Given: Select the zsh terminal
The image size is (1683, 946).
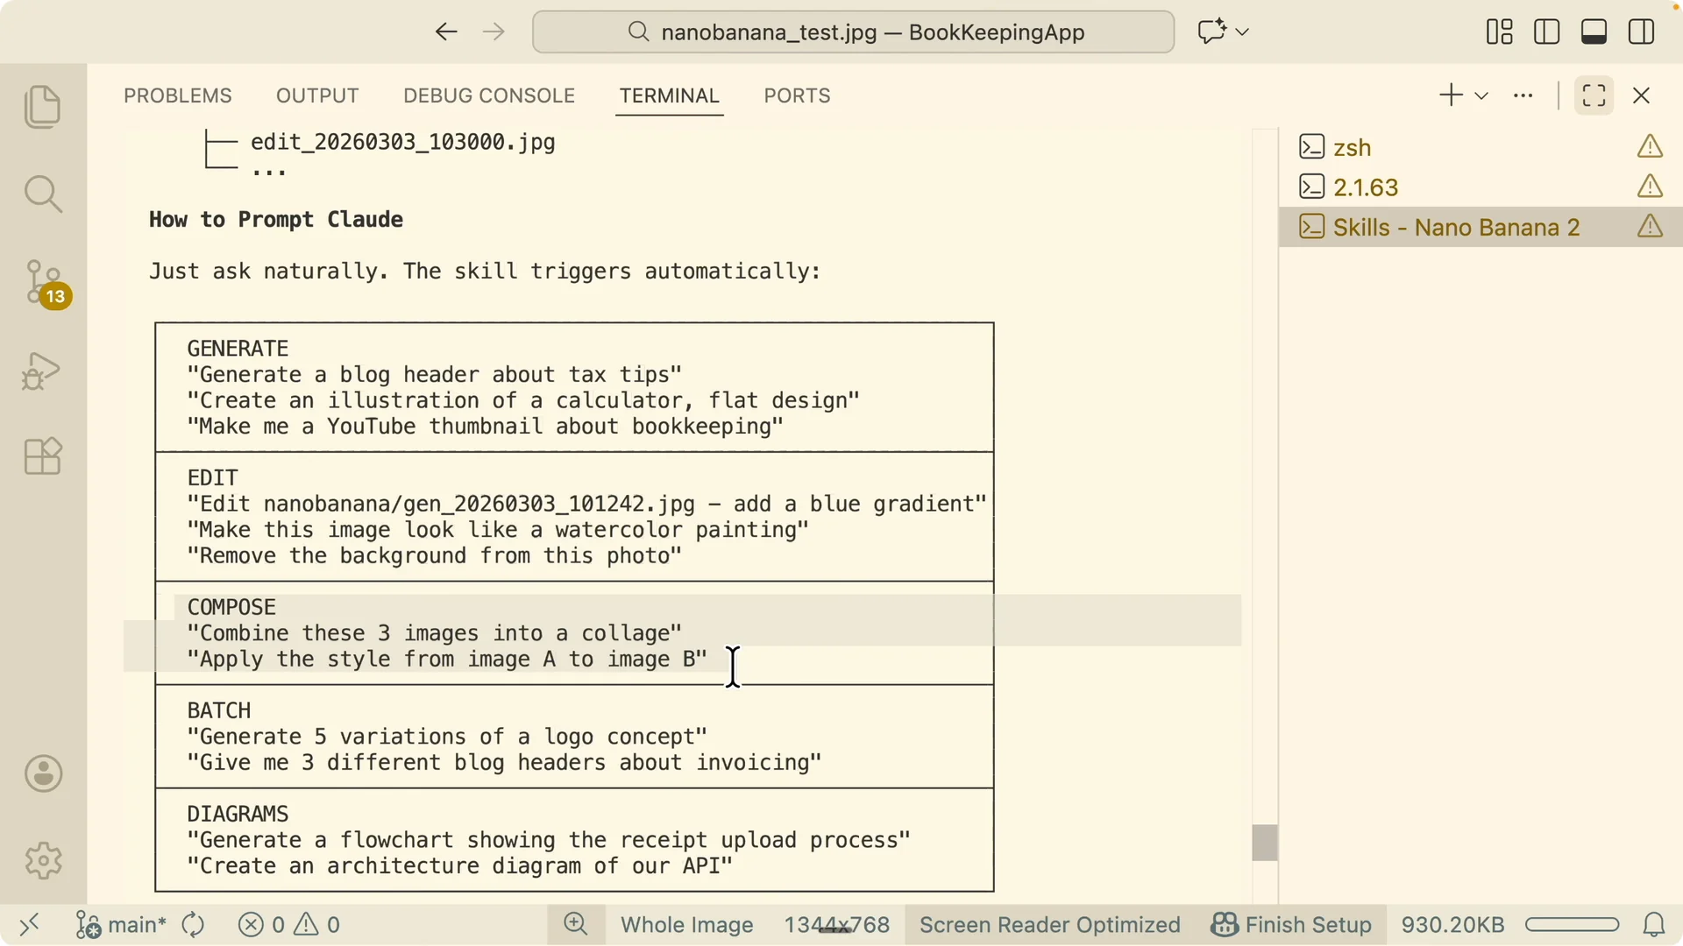Looking at the screenshot, I should (1480, 147).
